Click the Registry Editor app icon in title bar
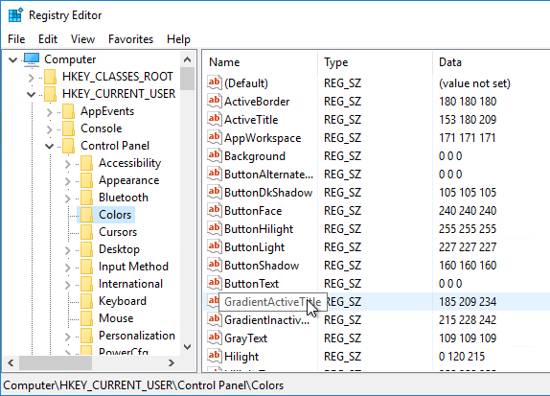This screenshot has height=396, width=550. (15, 15)
